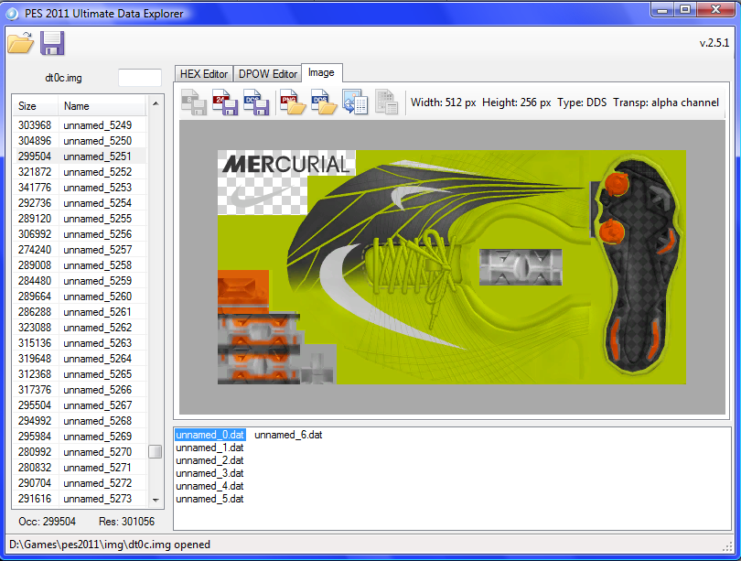Click the greyed-out palette table icon
This screenshot has height=561, width=741.
(387, 102)
